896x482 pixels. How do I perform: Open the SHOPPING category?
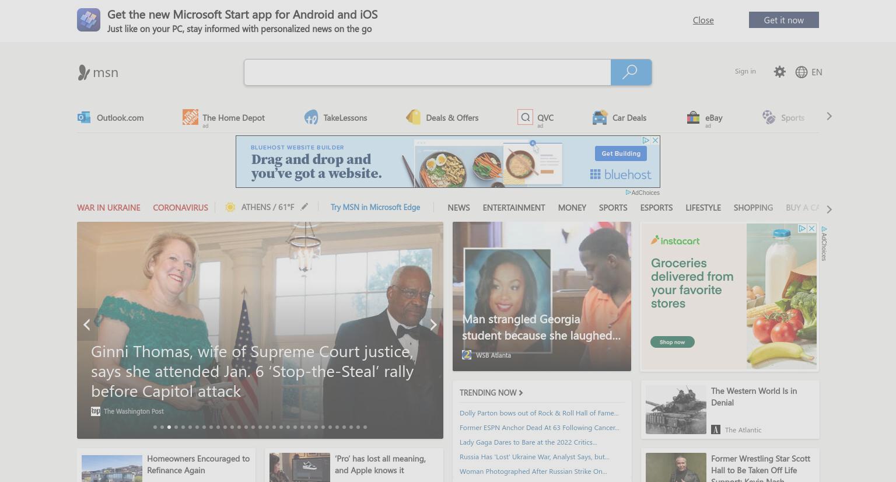[x=753, y=208]
